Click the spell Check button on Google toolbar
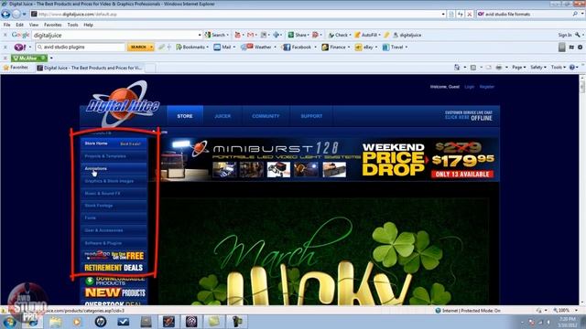This screenshot has height=329, width=586. (339, 35)
